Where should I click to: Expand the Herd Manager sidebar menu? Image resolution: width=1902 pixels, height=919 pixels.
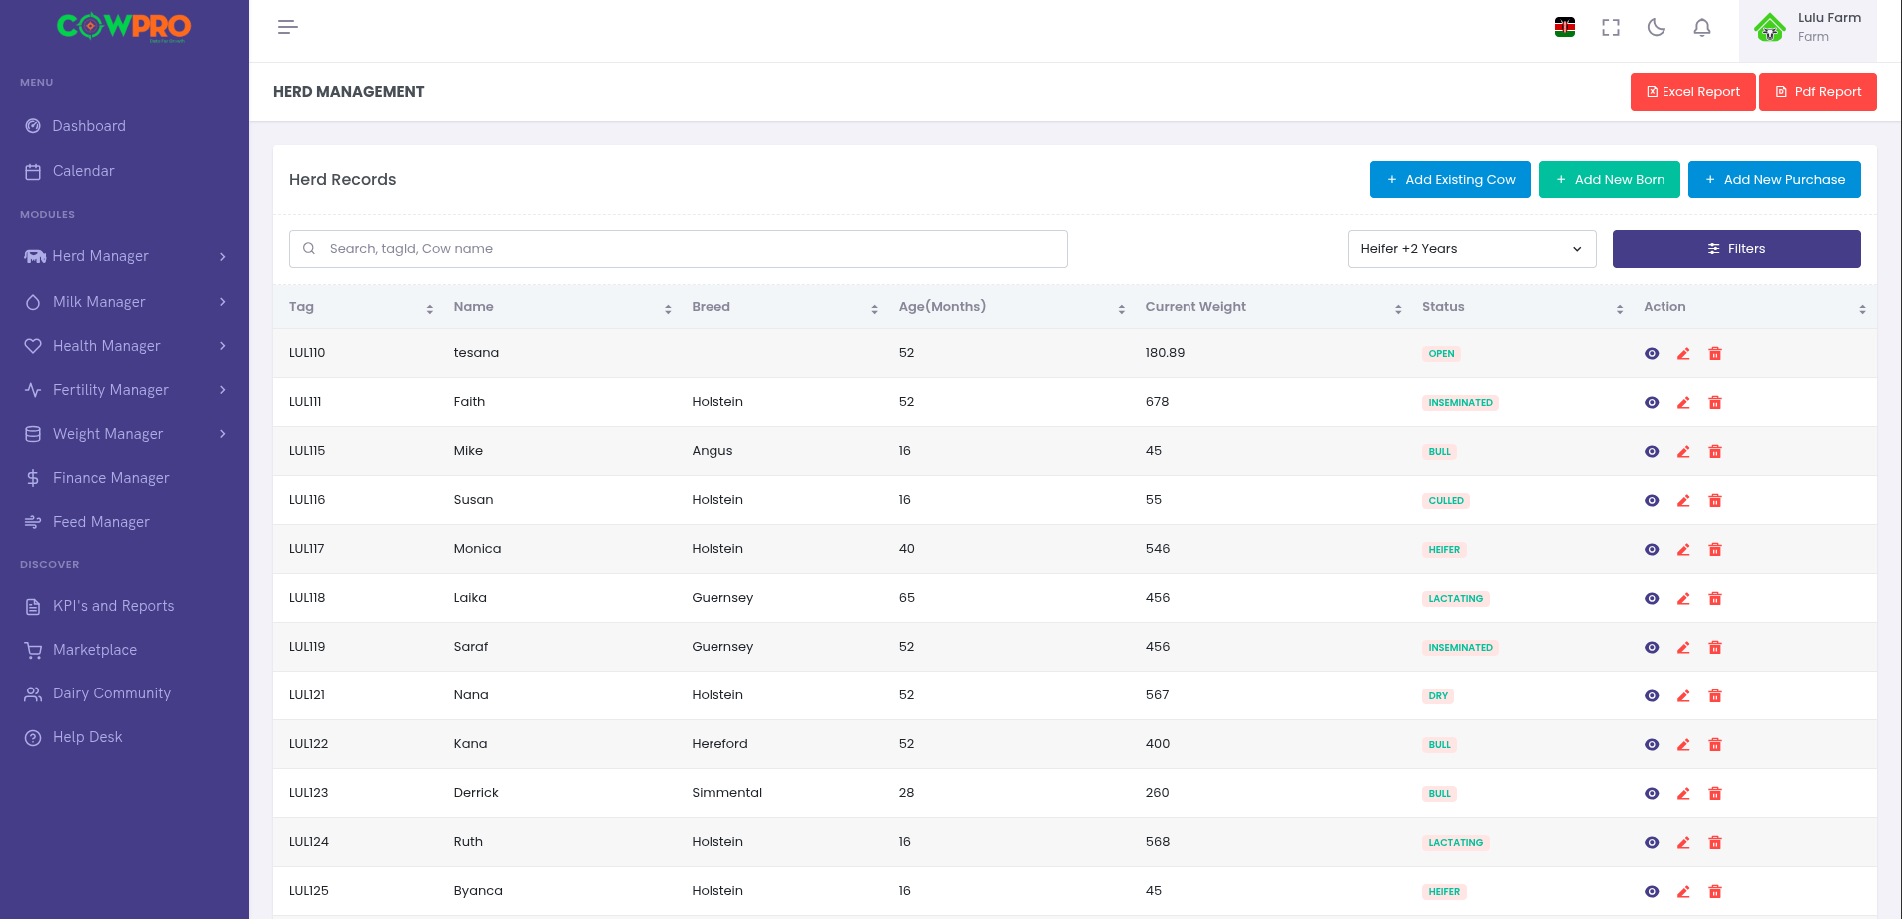click(x=125, y=256)
